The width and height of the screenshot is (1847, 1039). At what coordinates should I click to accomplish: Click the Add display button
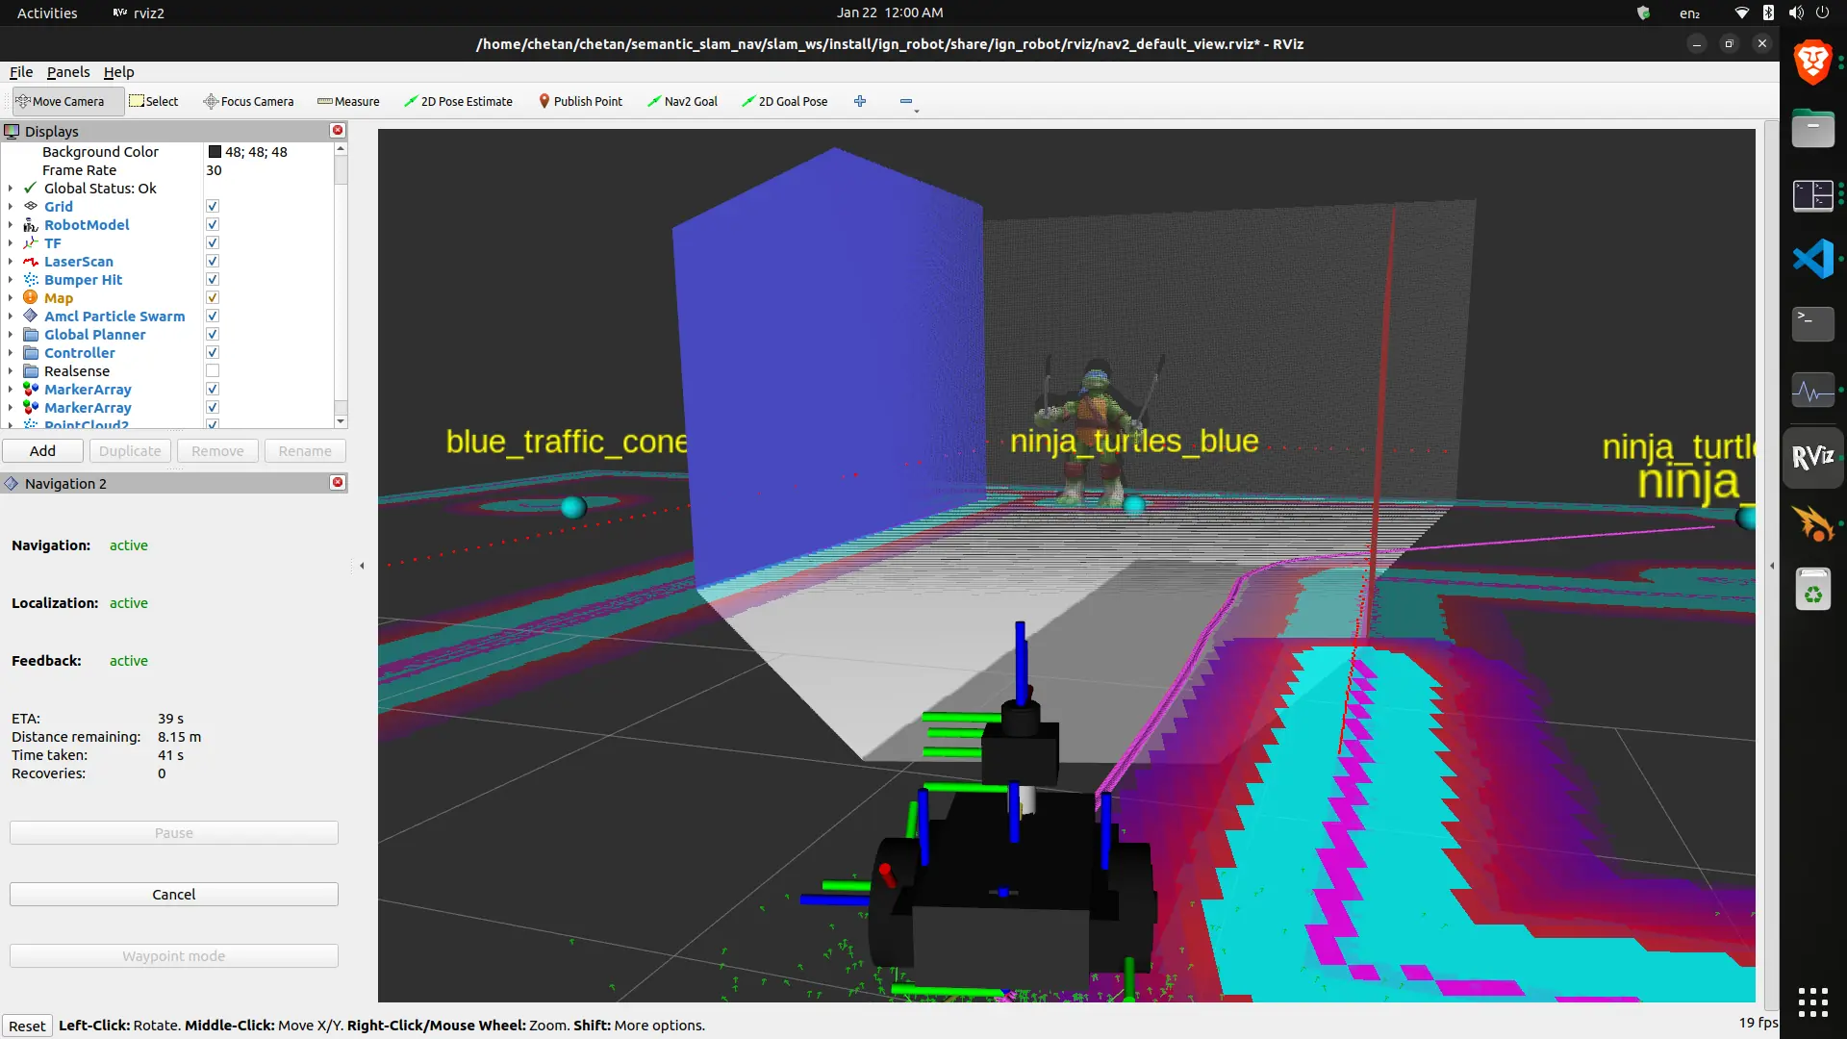click(x=42, y=450)
